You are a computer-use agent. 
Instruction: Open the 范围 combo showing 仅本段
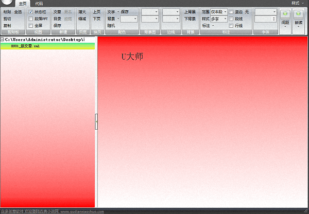[219, 12]
